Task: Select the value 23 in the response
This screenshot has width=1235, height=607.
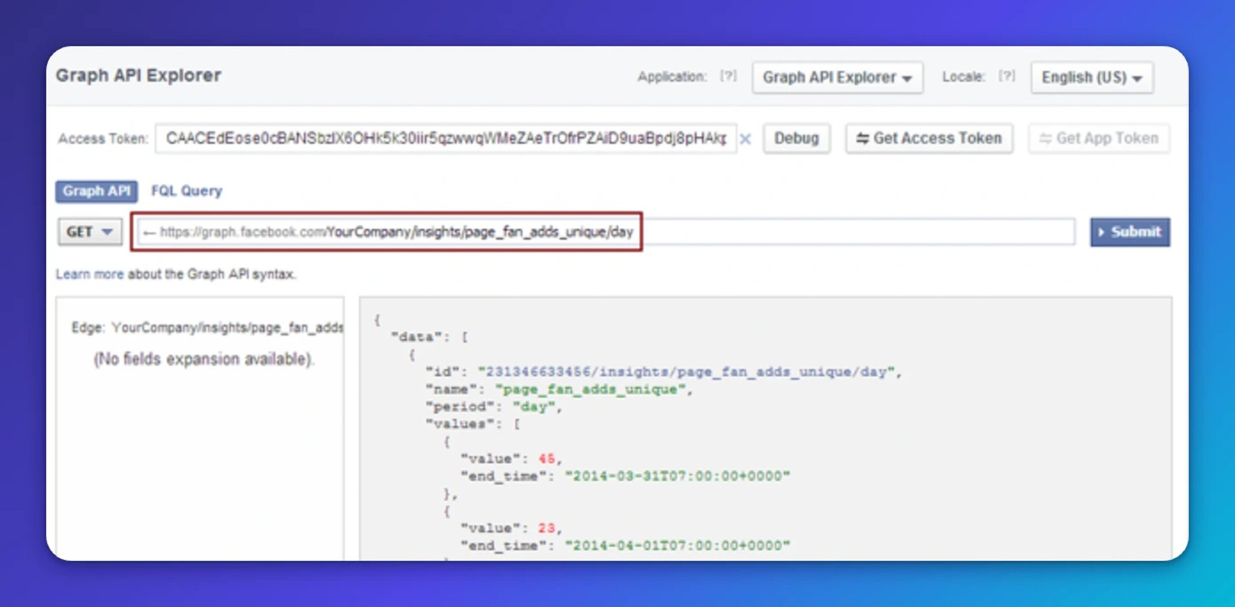Action: coord(547,529)
